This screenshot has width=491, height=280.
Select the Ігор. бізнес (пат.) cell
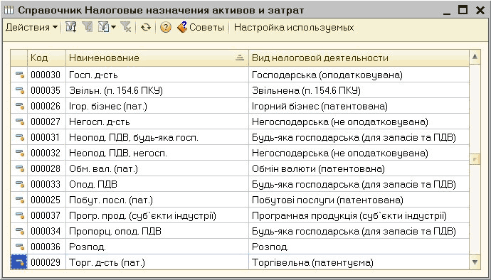tap(157, 106)
